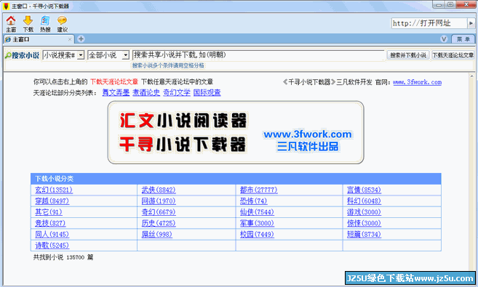Expand the 全部小说 category dropdown
Viewport: 478px width, 287px height.
pos(126,55)
